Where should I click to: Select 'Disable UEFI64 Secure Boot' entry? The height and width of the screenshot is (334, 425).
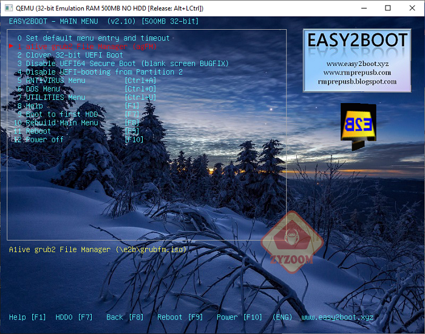coord(123,63)
